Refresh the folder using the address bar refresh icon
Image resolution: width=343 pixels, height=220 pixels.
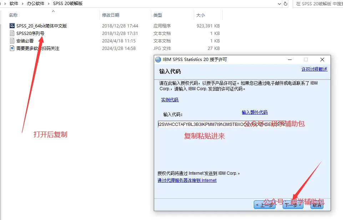(286, 4)
